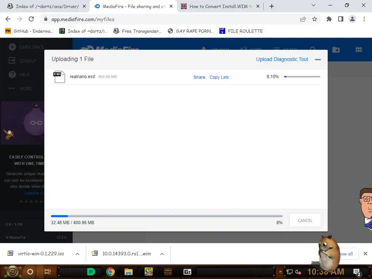This screenshot has height=279, width=372.
Task: Close the How to Convert Install.WIM tab
Action: click(258, 7)
